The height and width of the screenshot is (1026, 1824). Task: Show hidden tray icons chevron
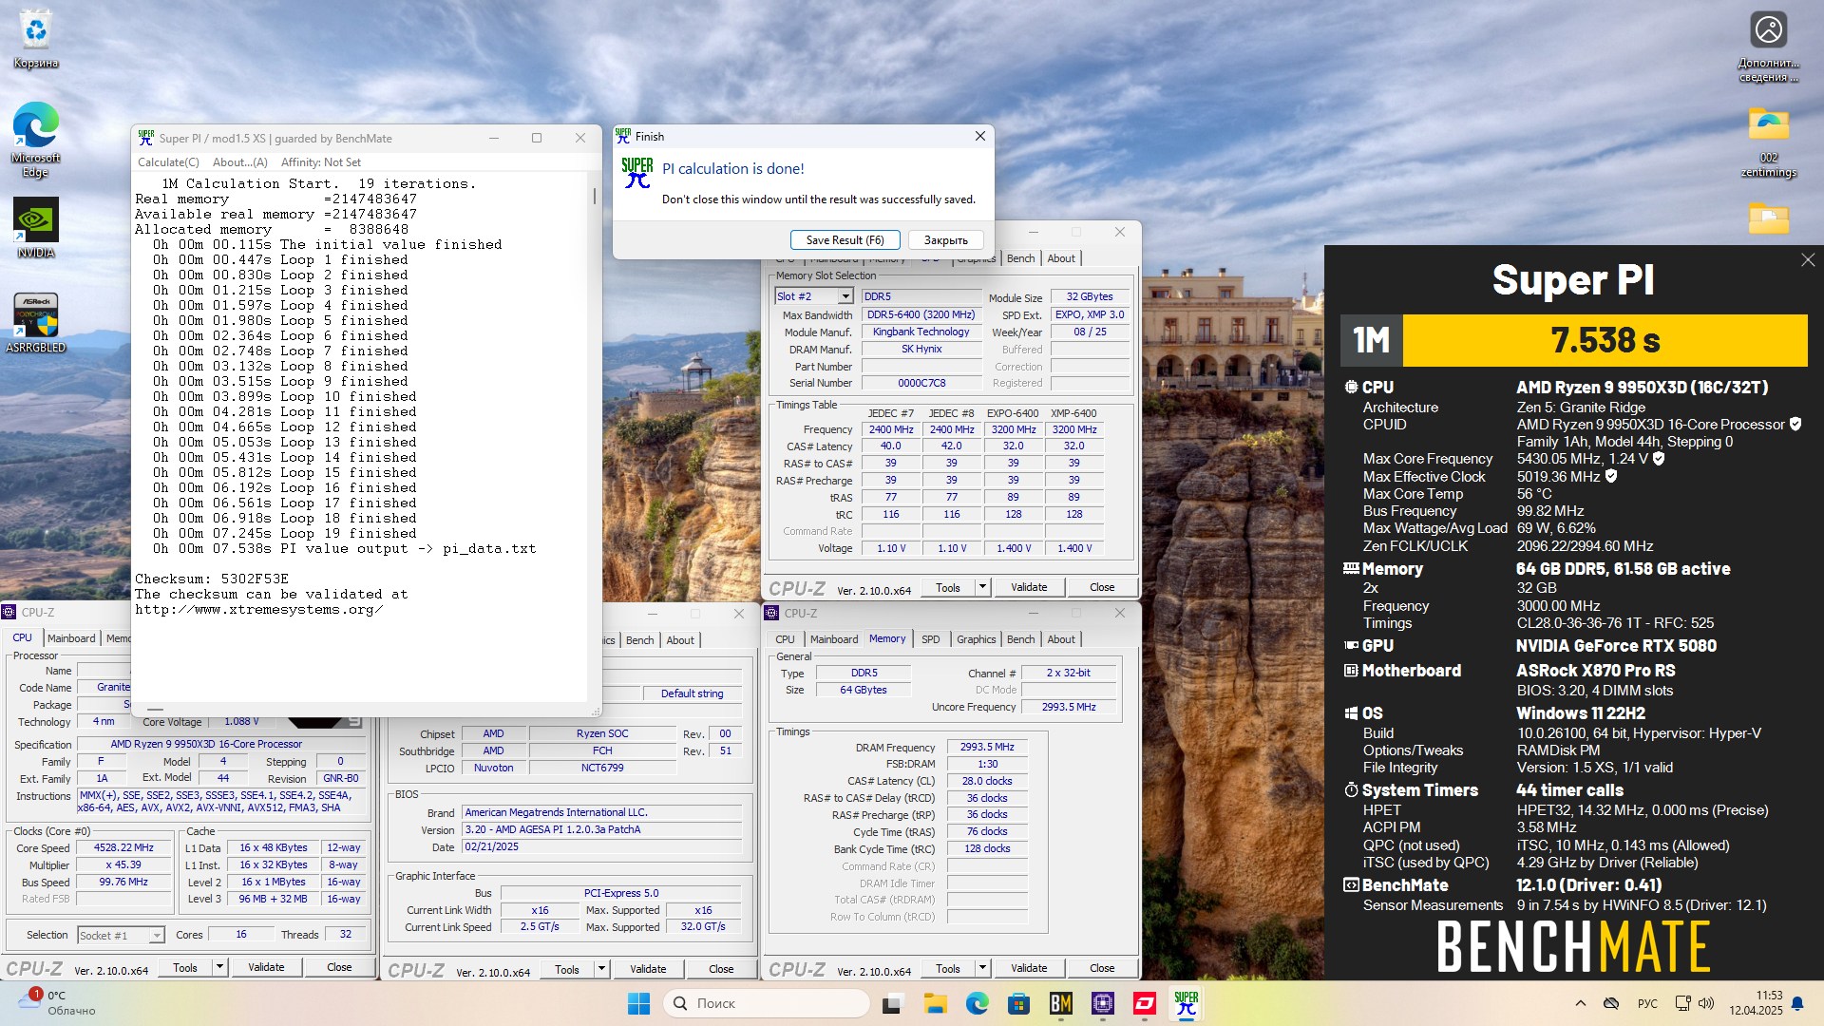pos(1581,1003)
